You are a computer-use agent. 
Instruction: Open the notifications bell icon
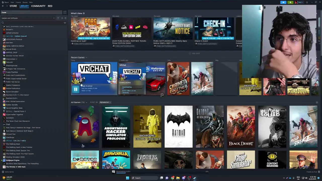coord(290,2)
